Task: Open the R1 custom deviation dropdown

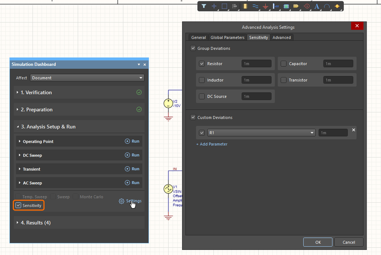Action: (x=262, y=133)
